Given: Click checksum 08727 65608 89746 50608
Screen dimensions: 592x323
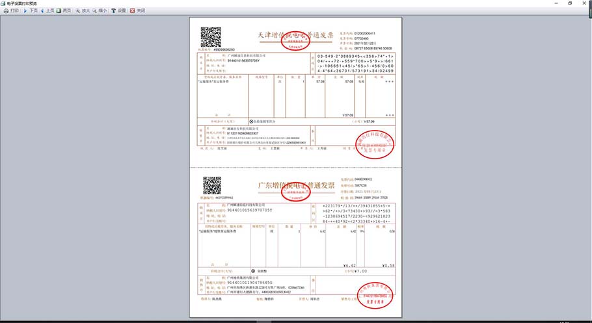Looking at the screenshot, I should click(373, 49).
